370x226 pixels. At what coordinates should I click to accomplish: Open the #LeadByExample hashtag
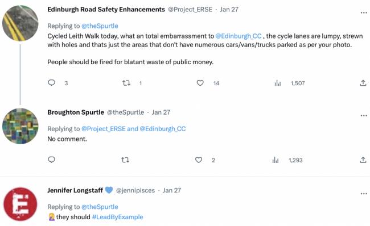point(117,217)
